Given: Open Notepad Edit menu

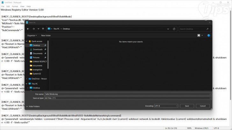Looking at the screenshot, I should pos(8,6).
